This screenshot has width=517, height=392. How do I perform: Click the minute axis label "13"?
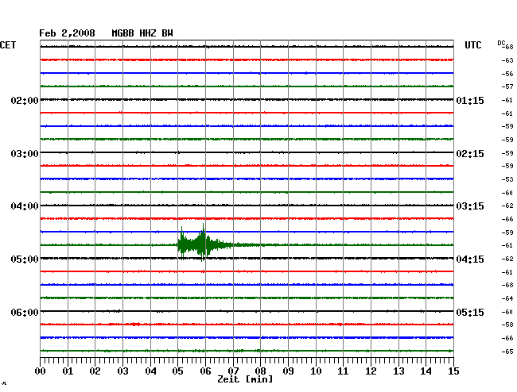[x=398, y=371]
